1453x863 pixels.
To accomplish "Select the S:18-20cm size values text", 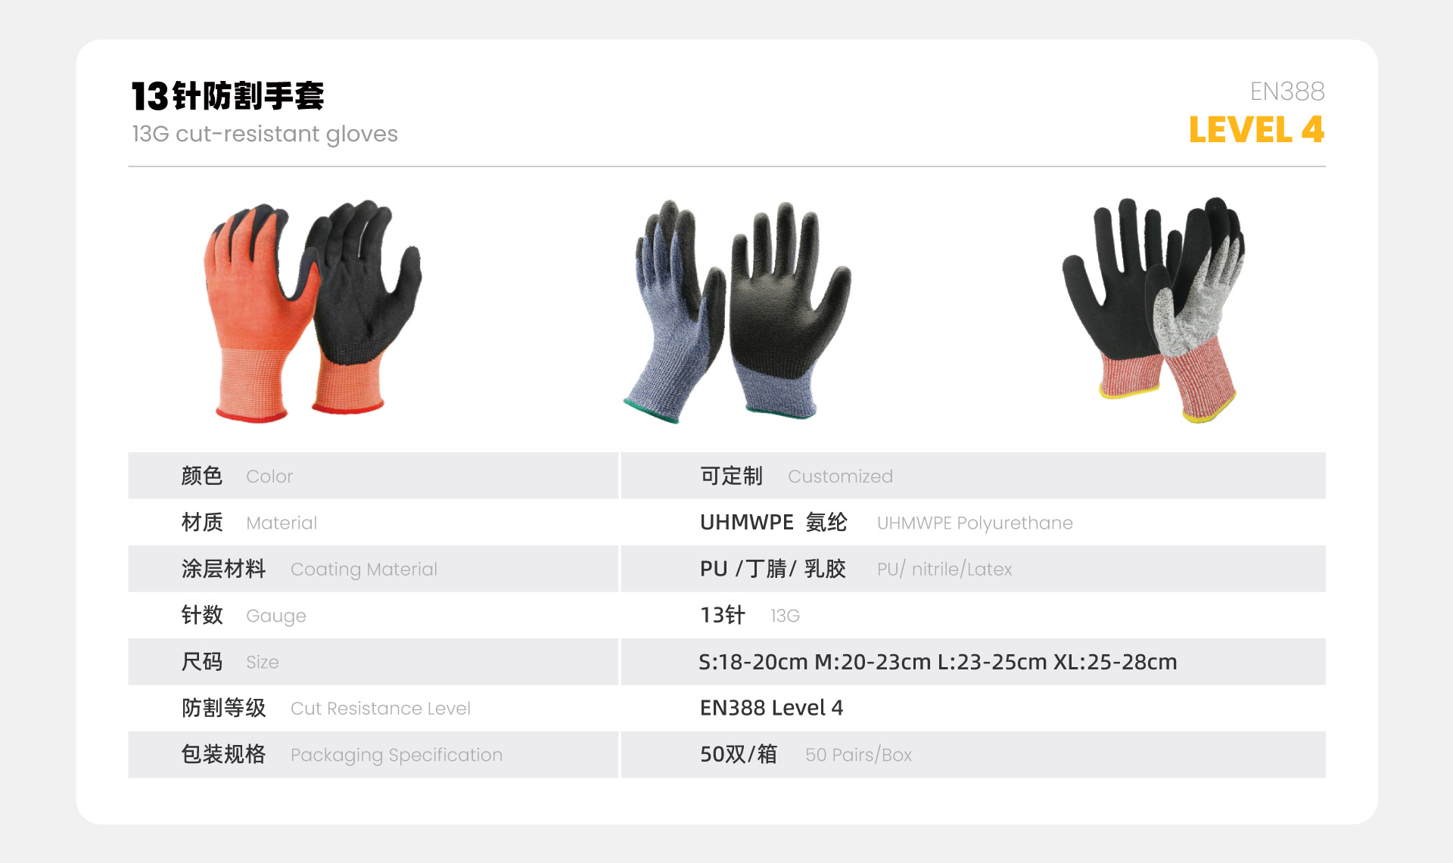I will pos(938,662).
